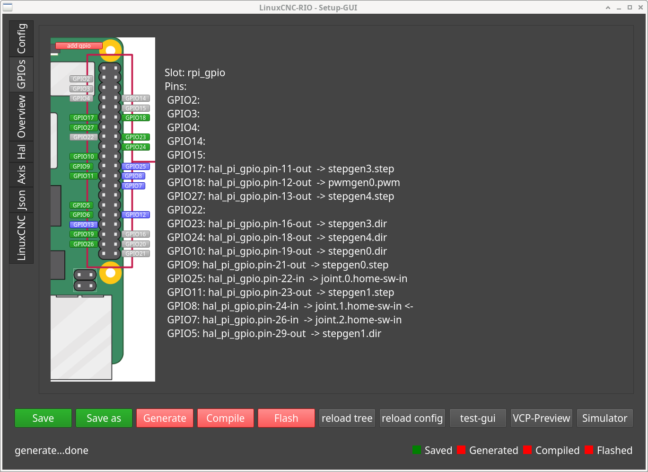The height and width of the screenshot is (472, 648).
Task: Open the LinuxCNC tab
Action: [x=21, y=238]
